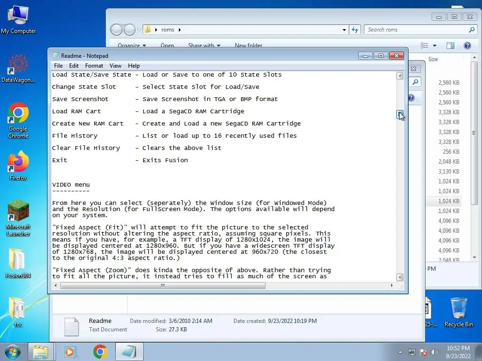Open Notepad View menu
The width and height of the screenshot is (482, 361).
115,66
